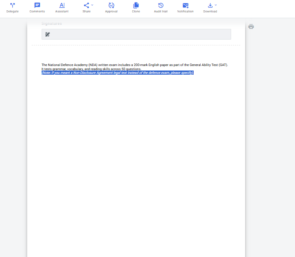Click inside the Signatures field
Viewport: 295px width, 257px height.
(136, 34)
